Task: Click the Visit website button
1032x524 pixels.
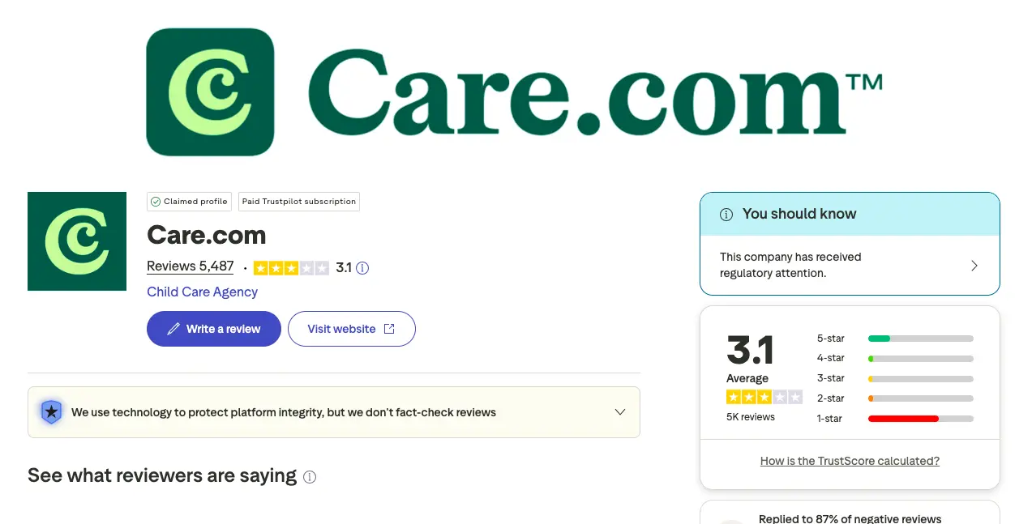Action: 351,328
